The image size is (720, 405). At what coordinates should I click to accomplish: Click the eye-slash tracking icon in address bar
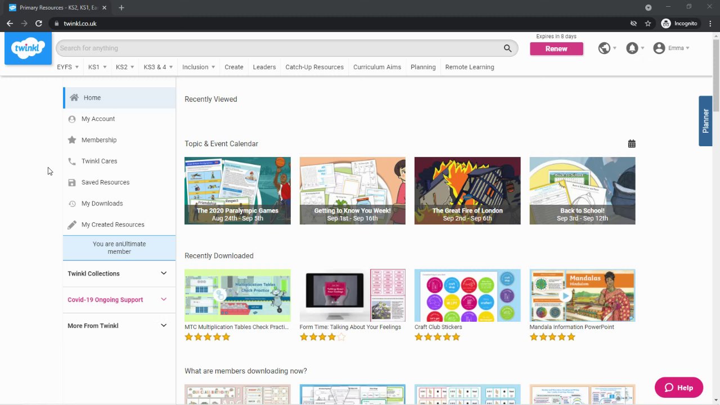(x=633, y=24)
